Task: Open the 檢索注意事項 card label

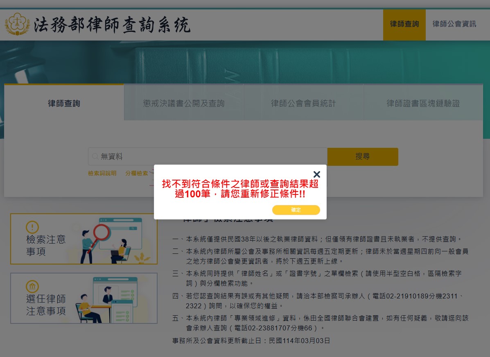Action: tap(46, 245)
